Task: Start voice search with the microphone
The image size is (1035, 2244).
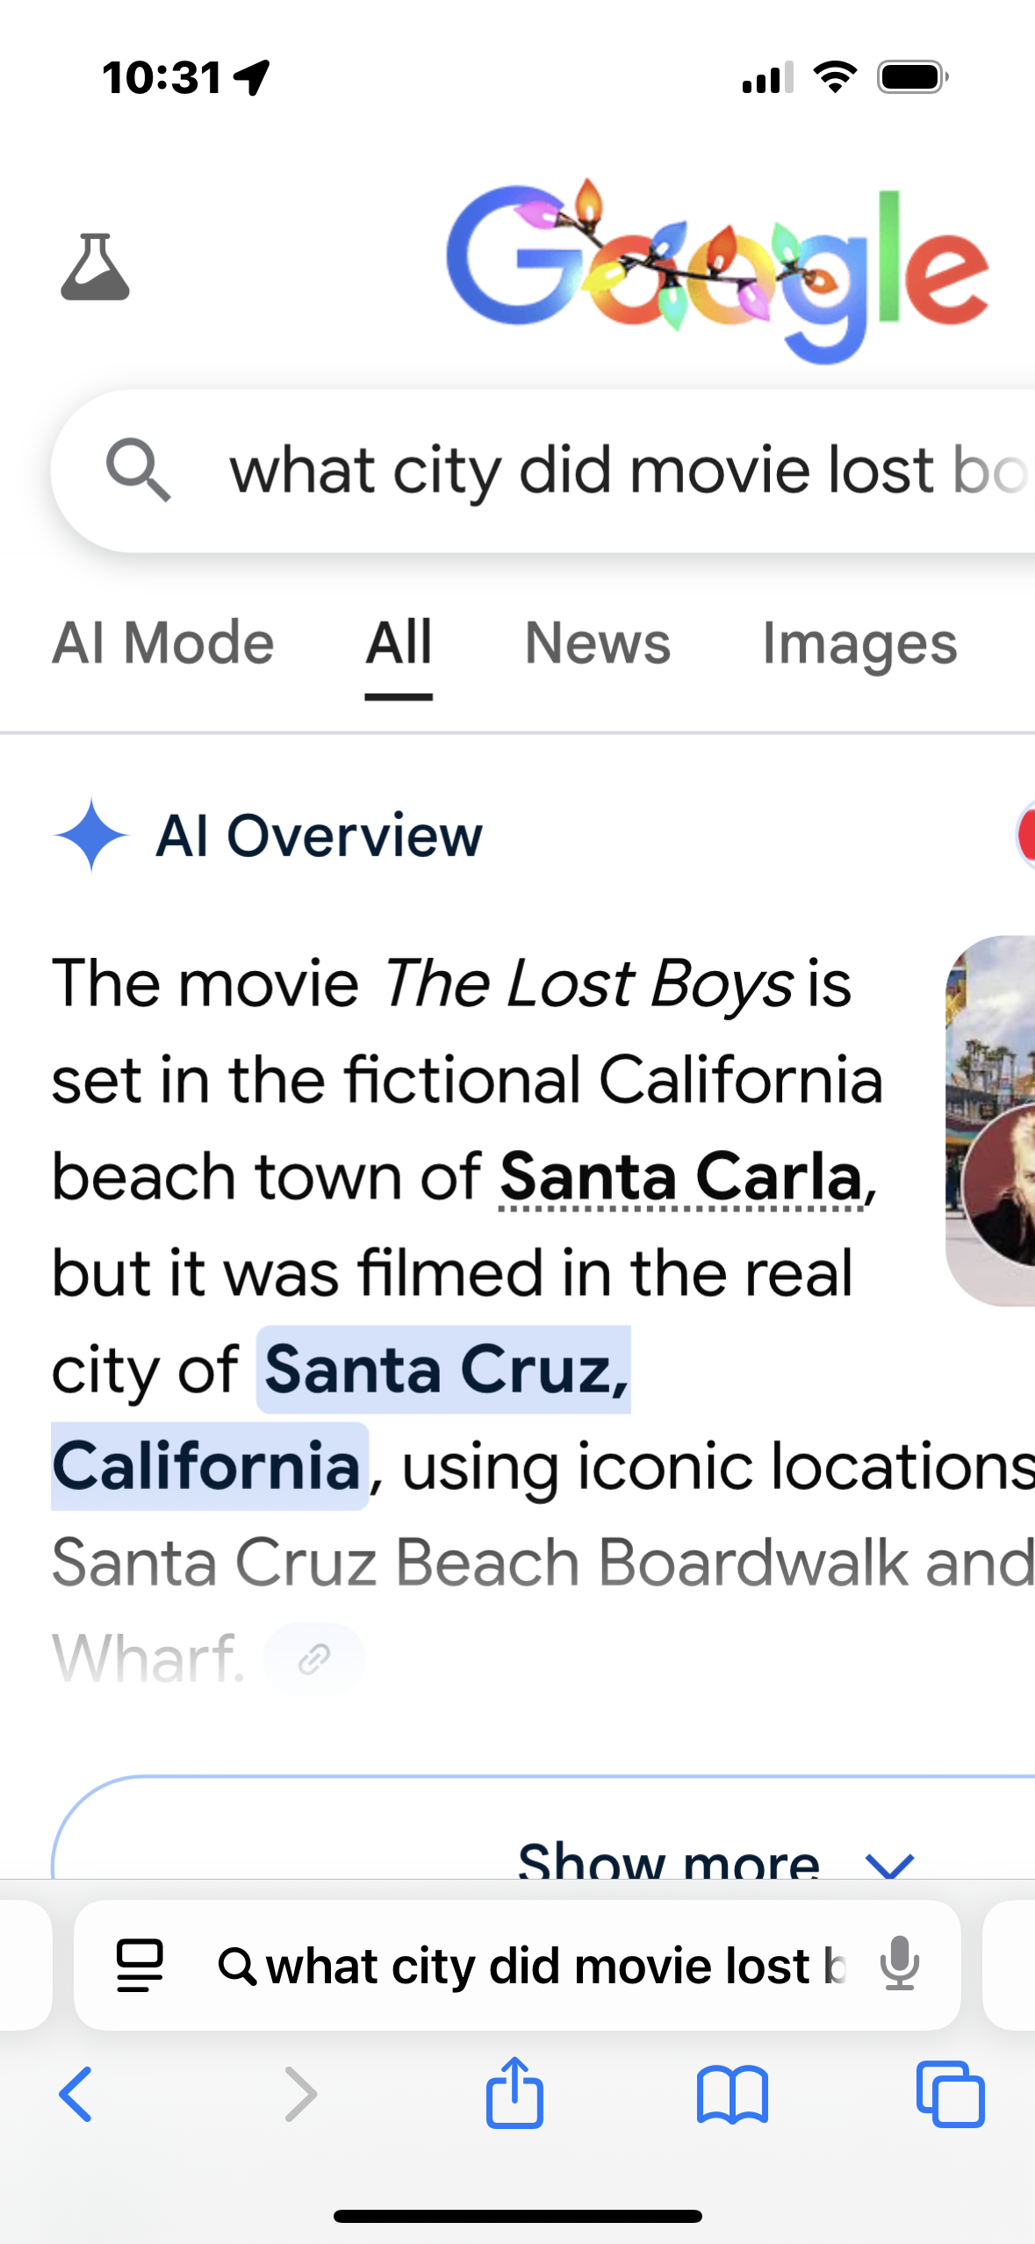Action: (899, 1965)
